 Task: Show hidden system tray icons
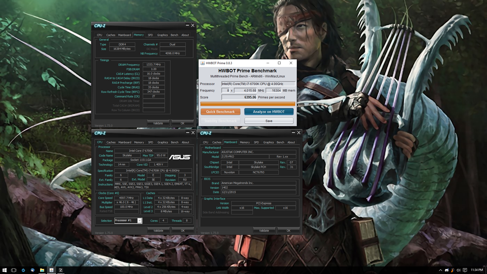441,270
